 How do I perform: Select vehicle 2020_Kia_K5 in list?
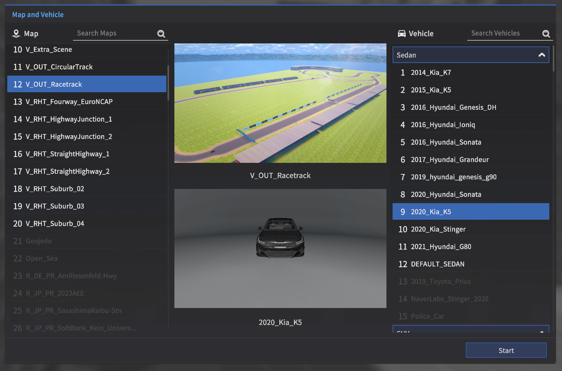coord(471,212)
